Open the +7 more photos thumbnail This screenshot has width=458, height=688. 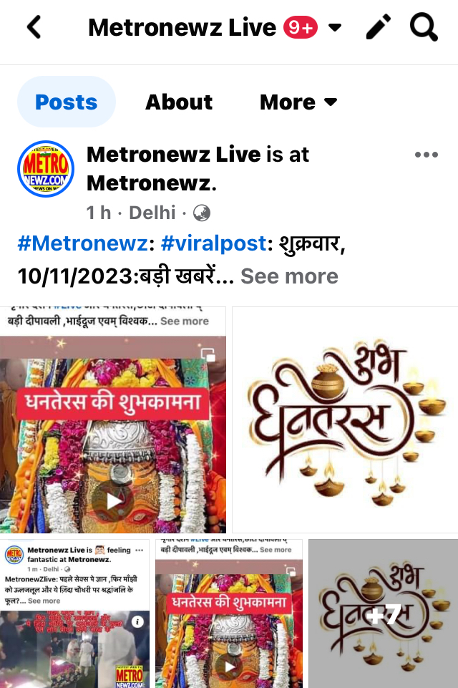point(383,614)
